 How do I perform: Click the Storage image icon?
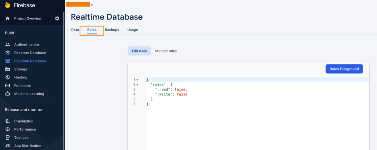coord(8,69)
